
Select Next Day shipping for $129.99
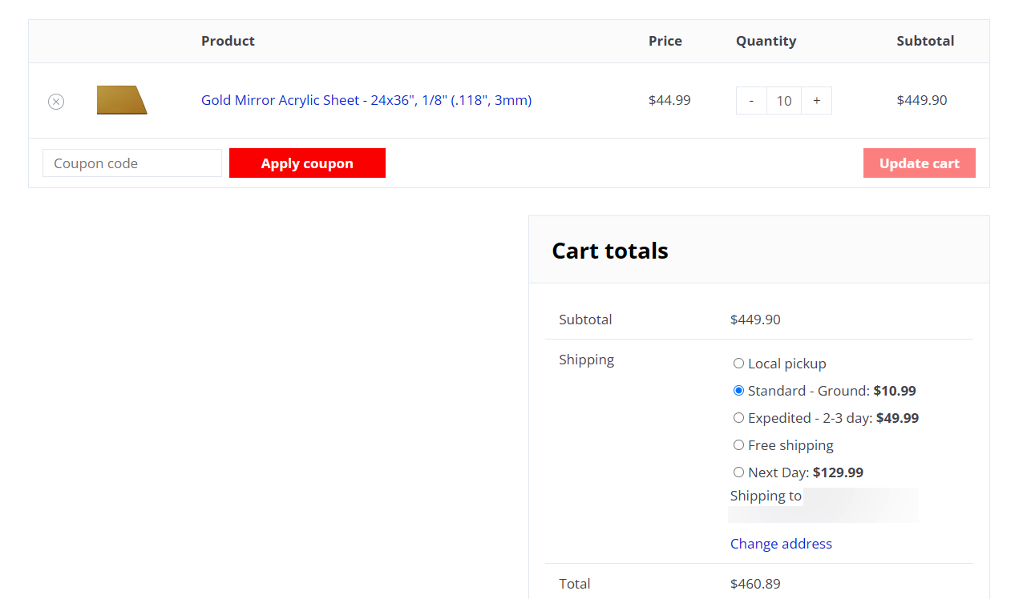click(x=738, y=472)
